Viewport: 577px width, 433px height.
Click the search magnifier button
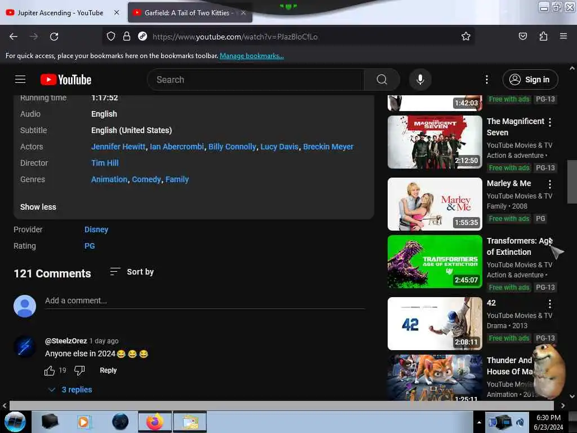click(381, 79)
